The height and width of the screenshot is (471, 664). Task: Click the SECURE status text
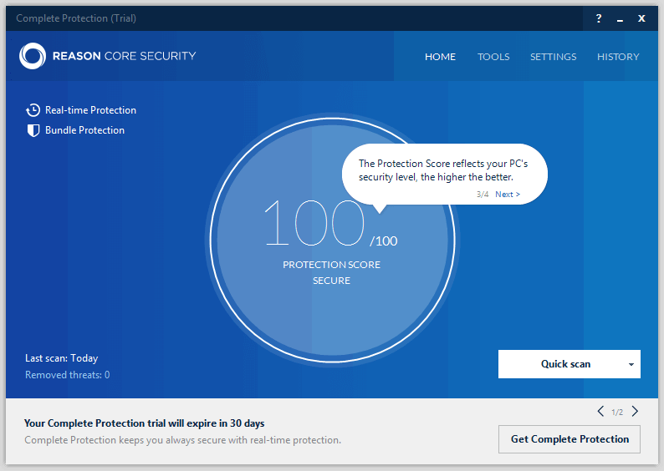click(x=331, y=281)
